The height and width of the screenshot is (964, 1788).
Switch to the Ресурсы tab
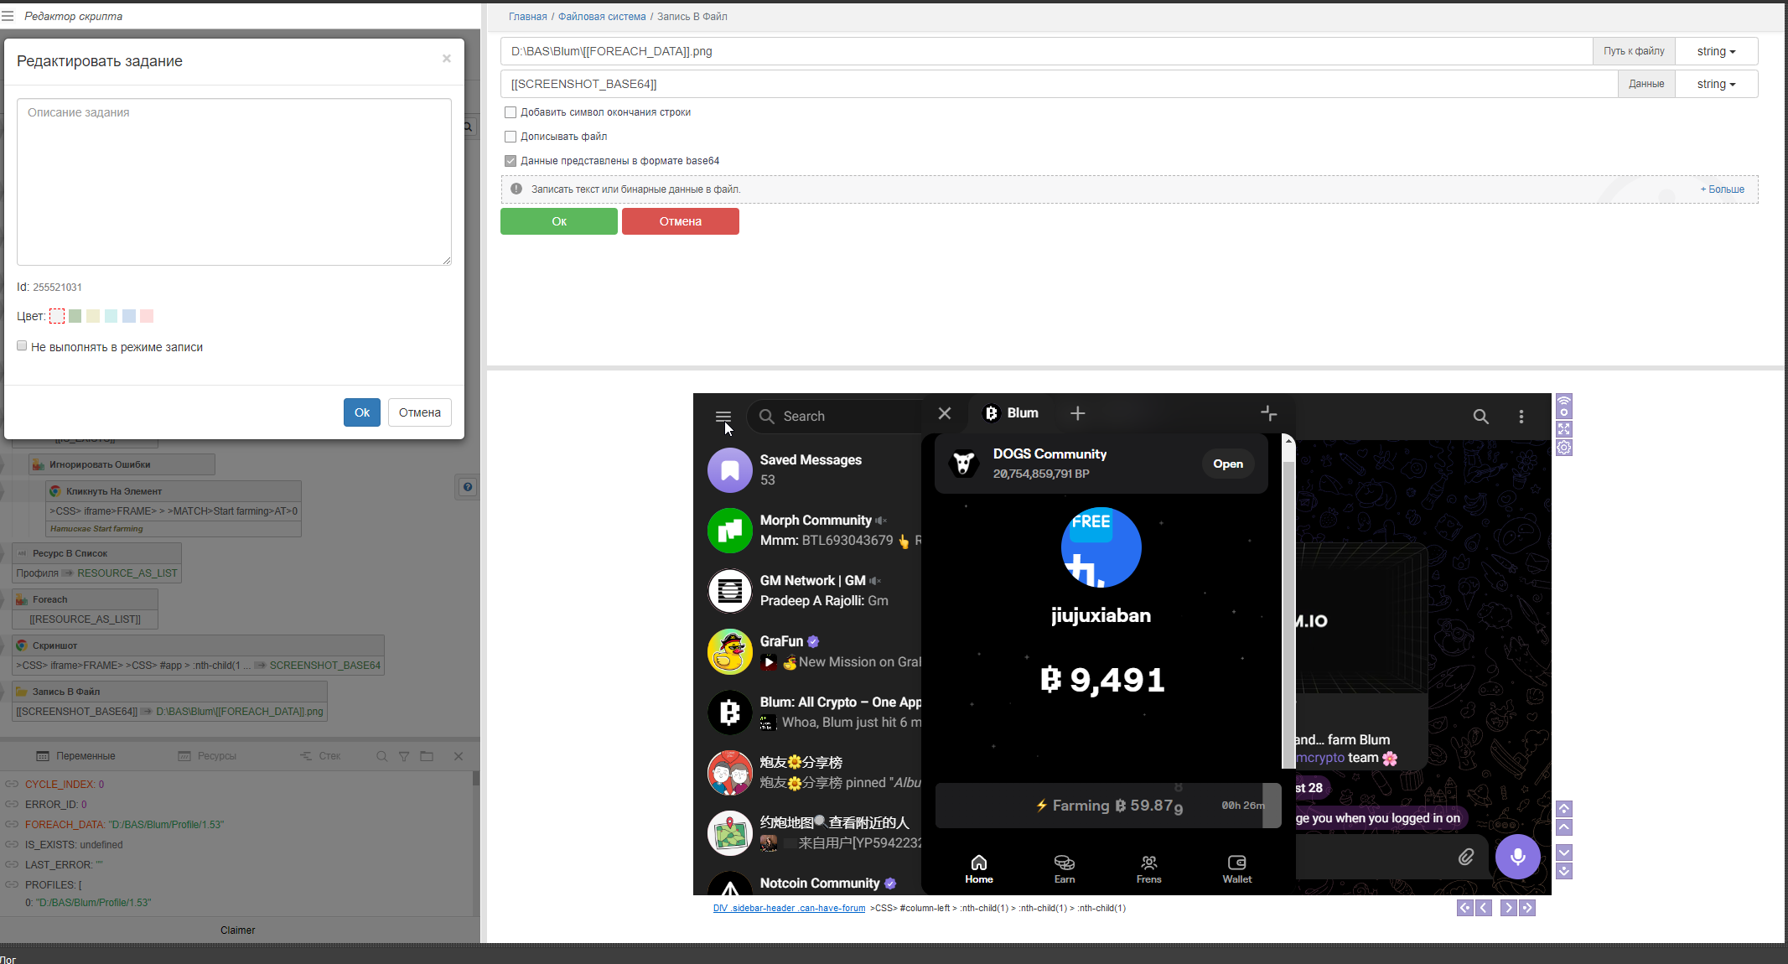tap(208, 756)
